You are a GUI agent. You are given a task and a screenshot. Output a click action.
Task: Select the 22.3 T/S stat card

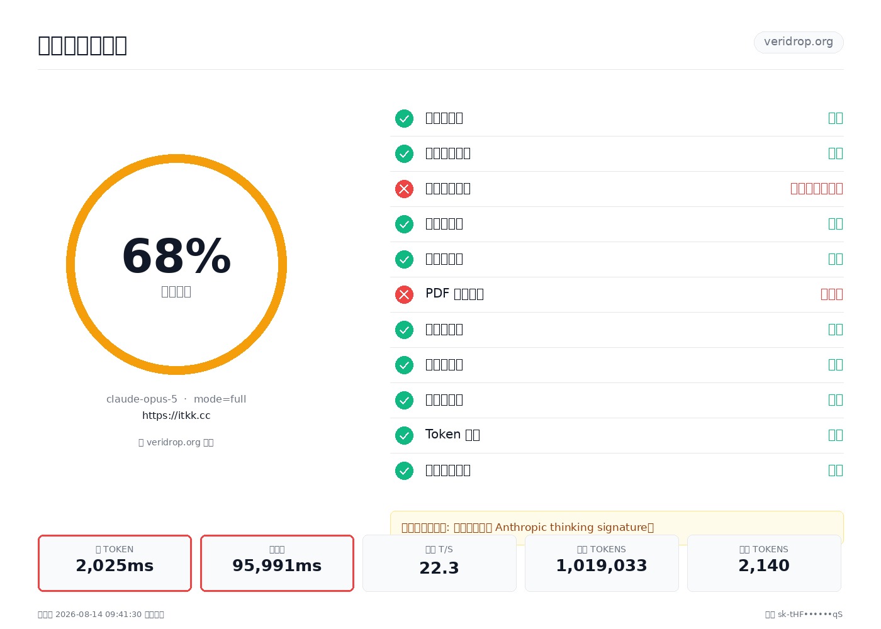point(439,563)
